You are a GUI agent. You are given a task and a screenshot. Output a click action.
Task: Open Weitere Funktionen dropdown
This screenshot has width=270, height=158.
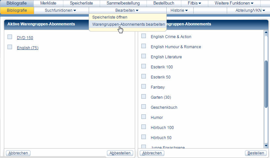pos(234,3)
